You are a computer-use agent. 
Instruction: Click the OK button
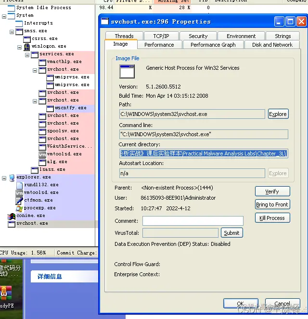coord(241,304)
